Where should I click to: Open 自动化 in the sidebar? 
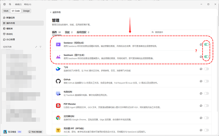[x=23, y=34]
